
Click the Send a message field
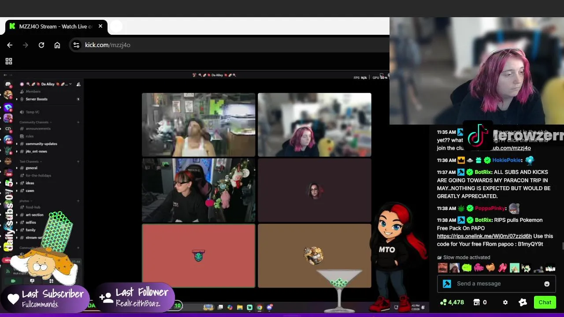coord(496,284)
